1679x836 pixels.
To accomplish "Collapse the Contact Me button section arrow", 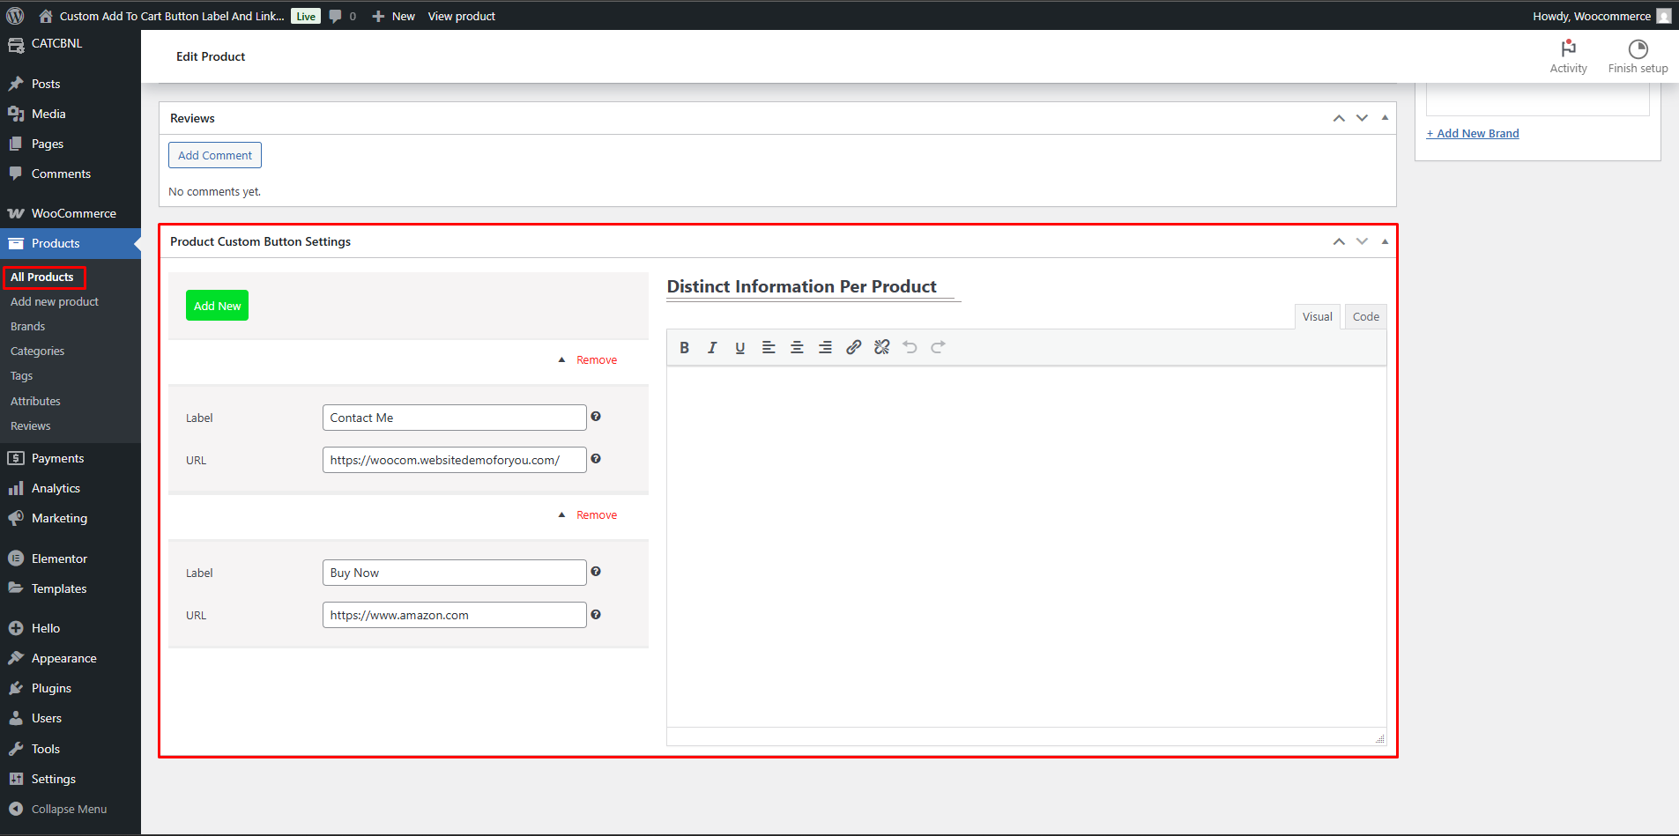I will tap(561, 360).
